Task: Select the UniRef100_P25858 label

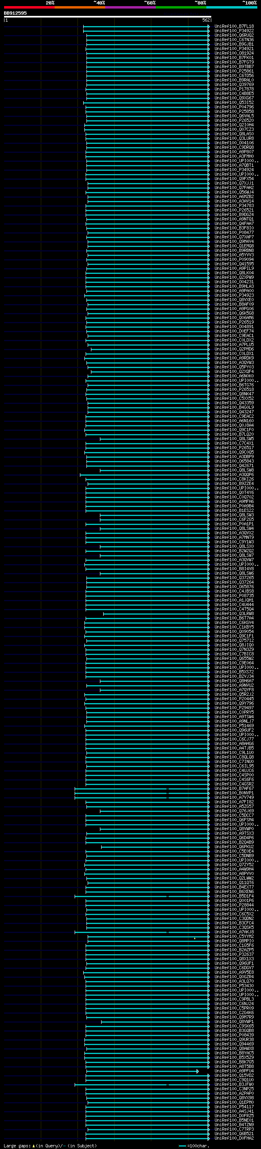Action: 234,112
